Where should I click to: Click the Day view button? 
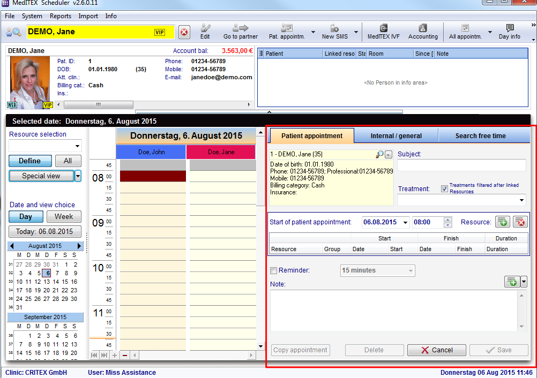(x=26, y=216)
